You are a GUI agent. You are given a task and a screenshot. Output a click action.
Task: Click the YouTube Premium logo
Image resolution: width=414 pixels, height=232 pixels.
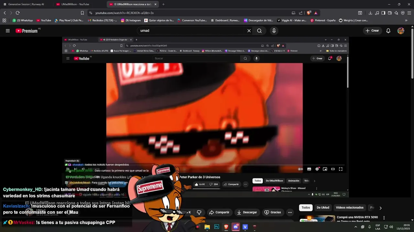coord(27,31)
